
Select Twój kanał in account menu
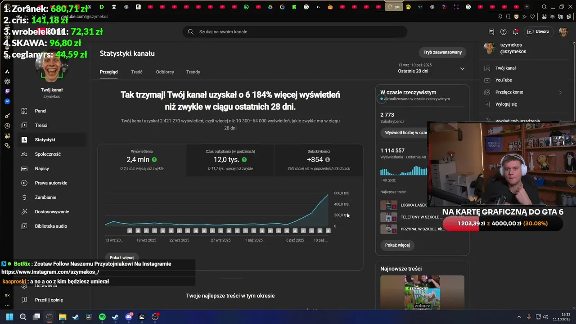pyautogui.click(x=524, y=68)
